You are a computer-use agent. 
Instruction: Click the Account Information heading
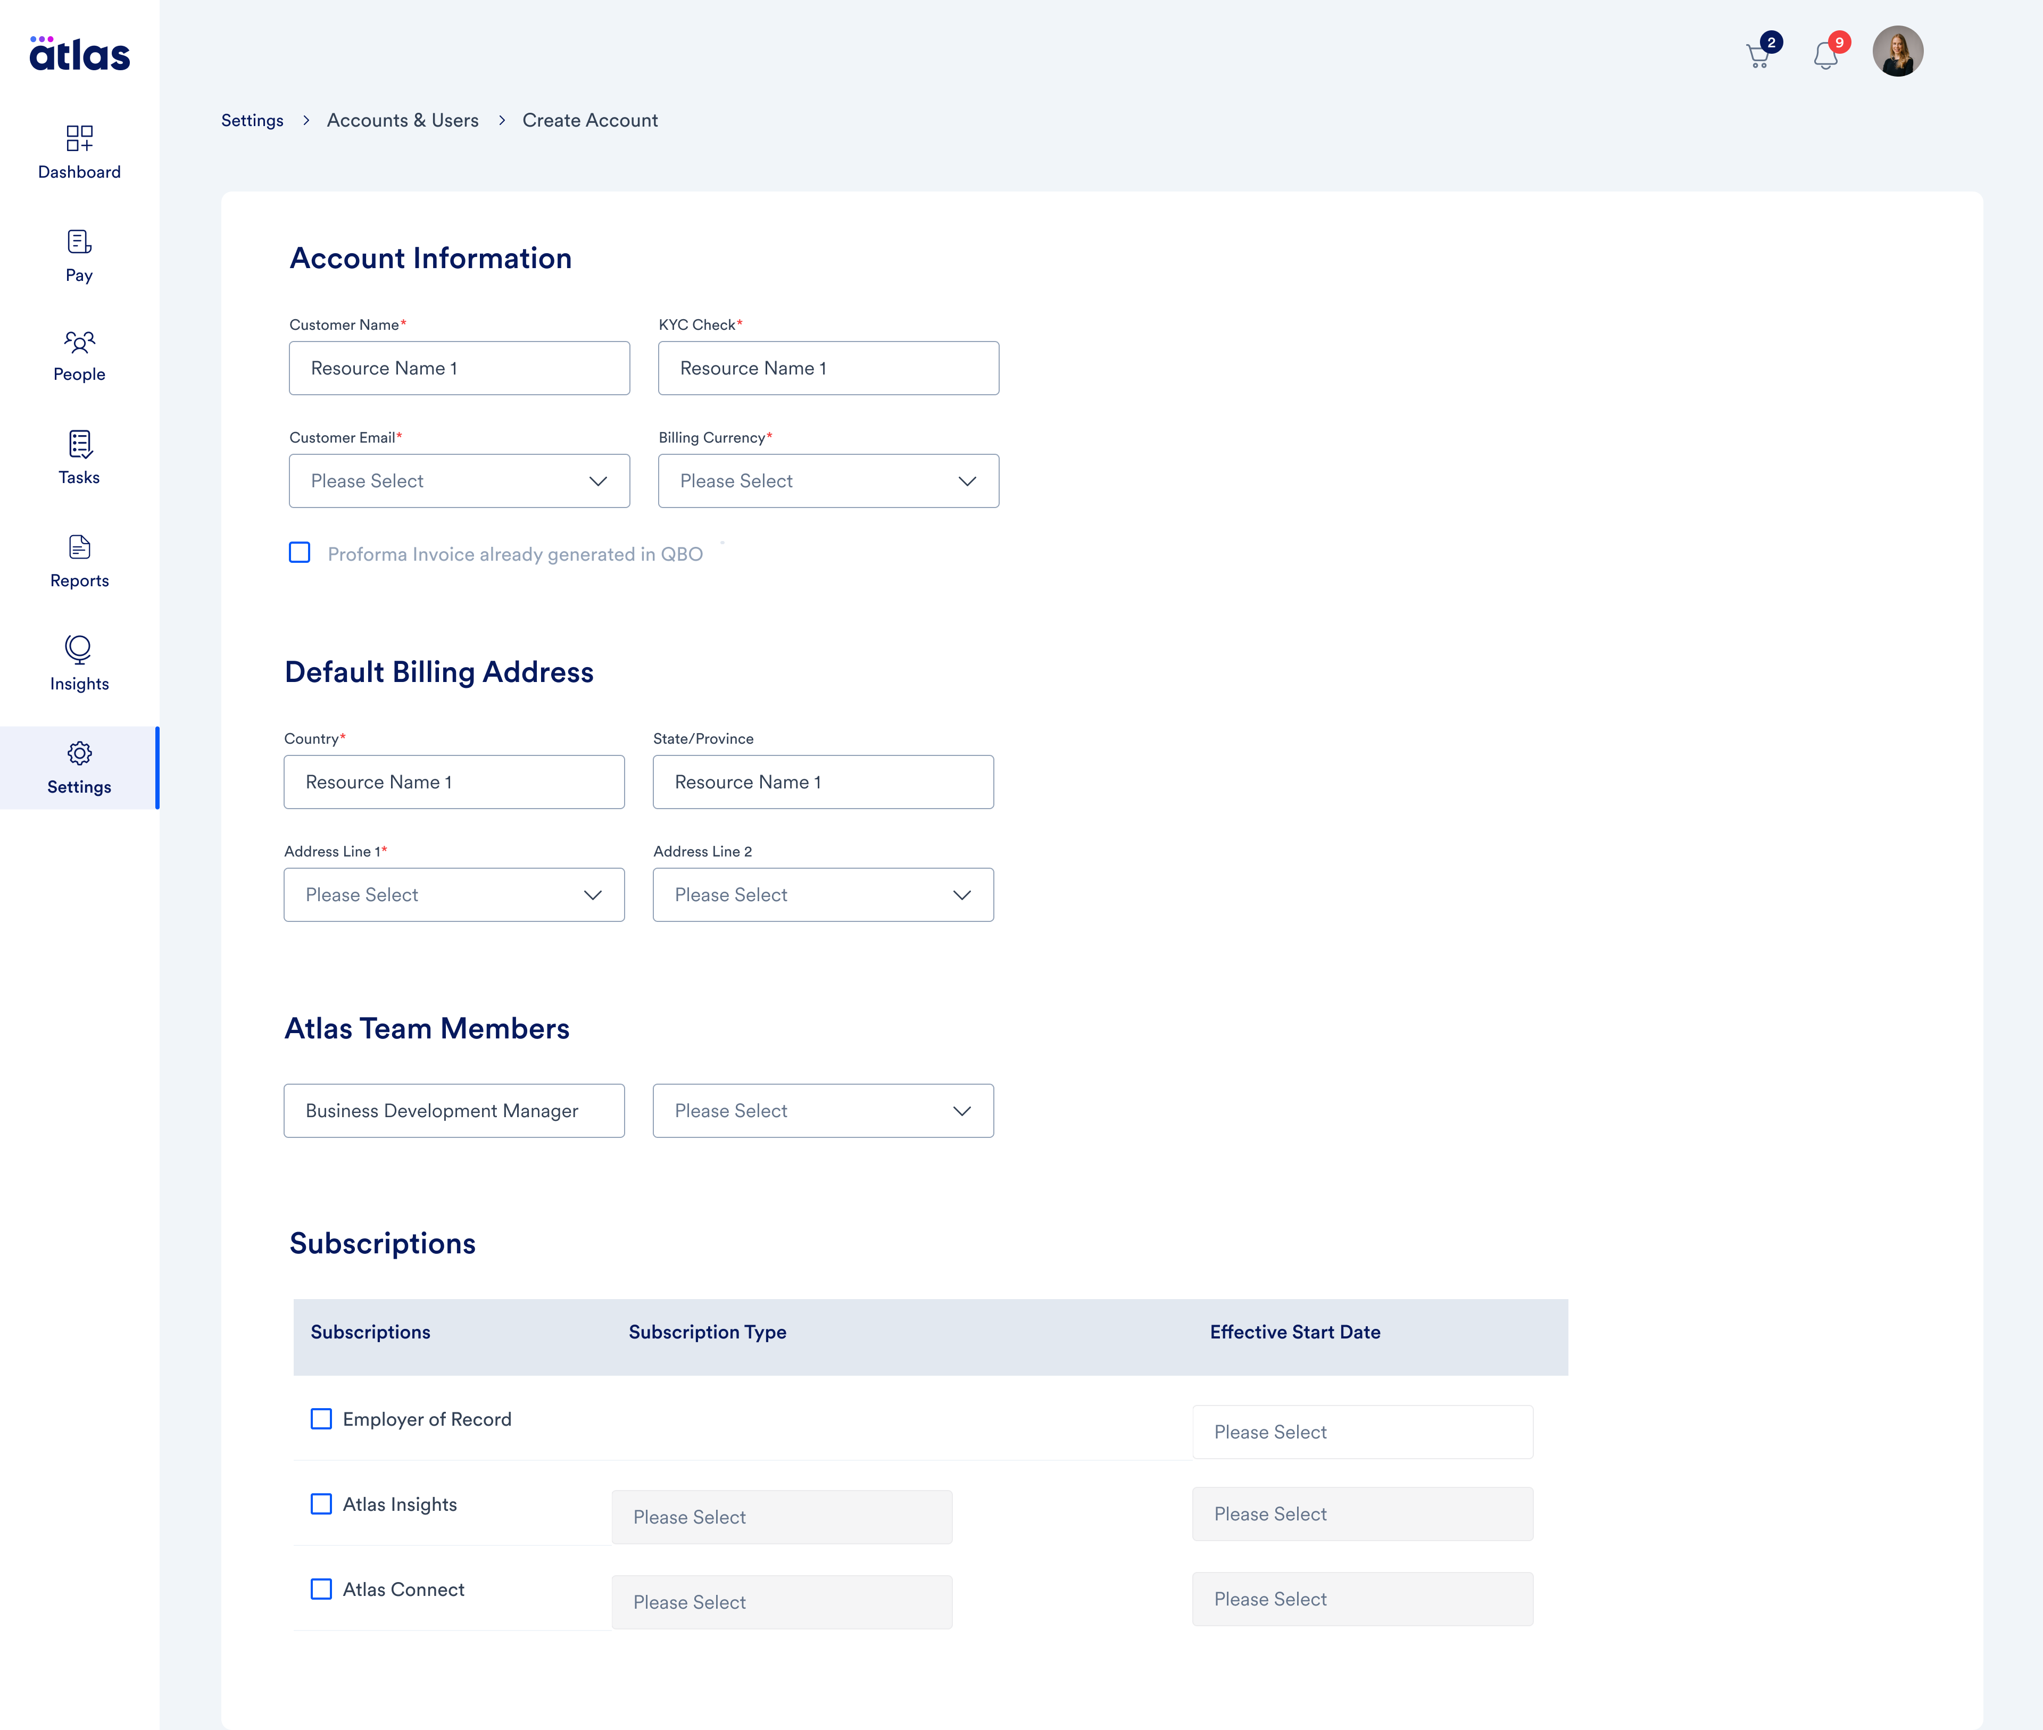tap(430, 258)
